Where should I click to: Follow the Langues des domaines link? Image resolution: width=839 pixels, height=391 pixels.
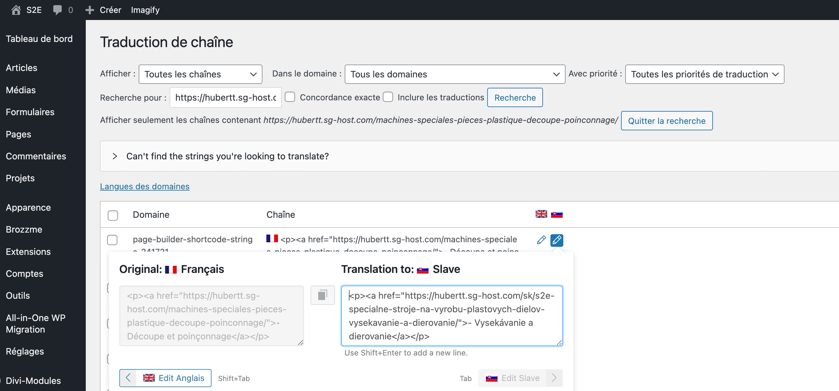144,186
